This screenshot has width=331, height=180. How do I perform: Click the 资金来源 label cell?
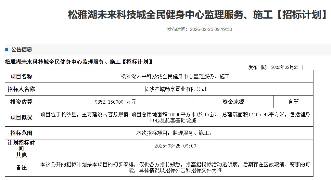(233, 102)
